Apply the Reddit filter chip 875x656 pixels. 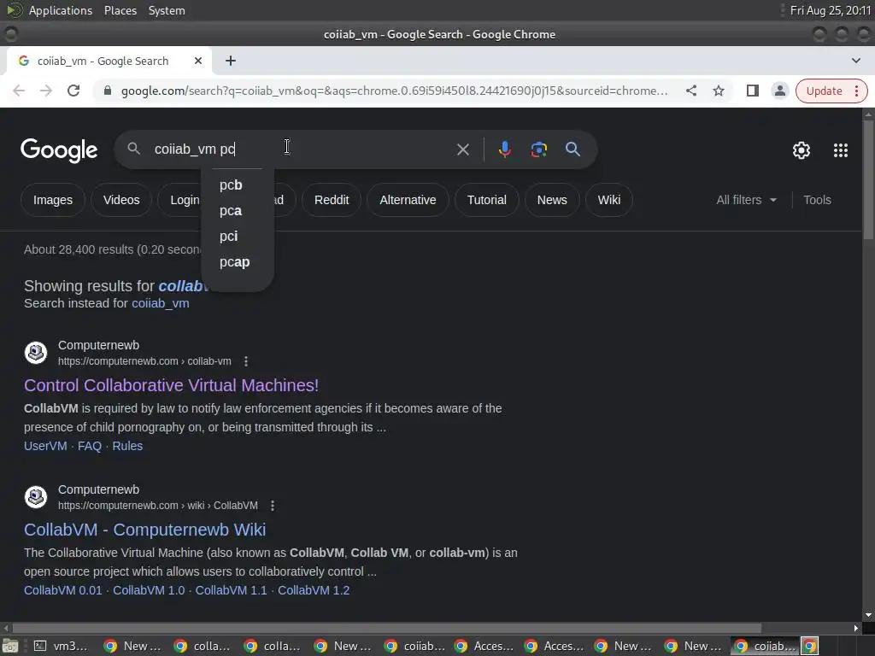click(x=332, y=200)
